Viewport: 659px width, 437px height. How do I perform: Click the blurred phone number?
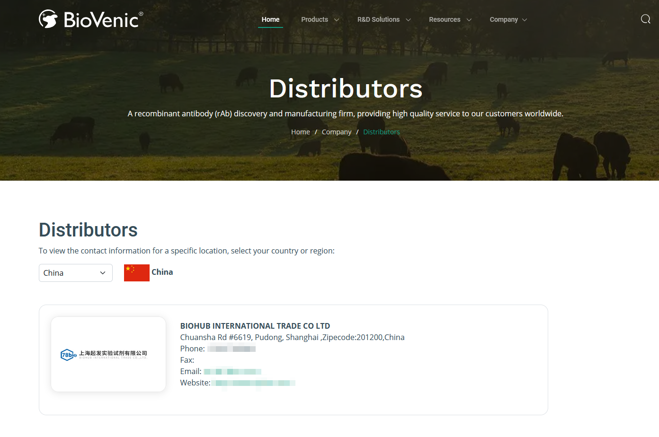point(232,349)
